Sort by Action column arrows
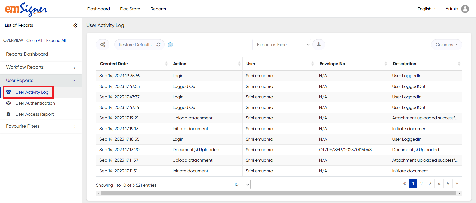Viewport: 476px width, 203px height. click(239, 64)
